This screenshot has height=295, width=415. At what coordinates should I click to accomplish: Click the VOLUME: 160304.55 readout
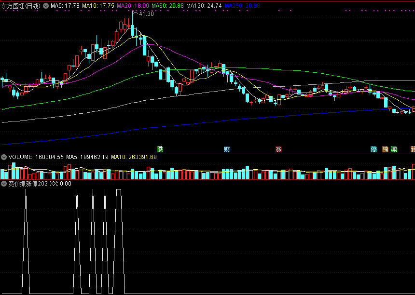[x=36, y=157]
